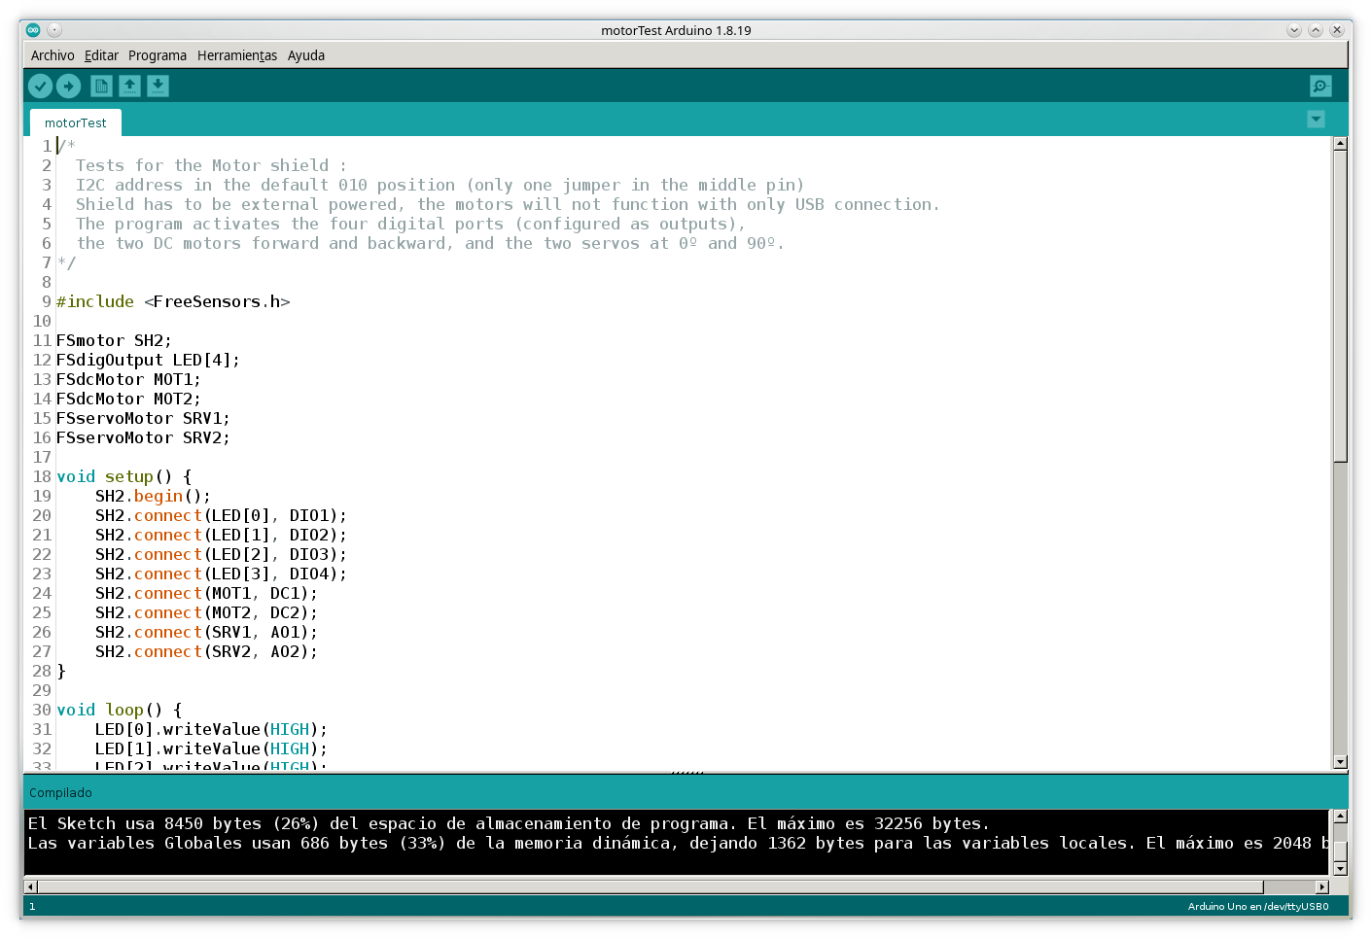Image resolution: width=1372 pixels, height=939 pixels.
Task: Click 'SH2.connect(SRV1, AO1);' line
Action: 206,632
